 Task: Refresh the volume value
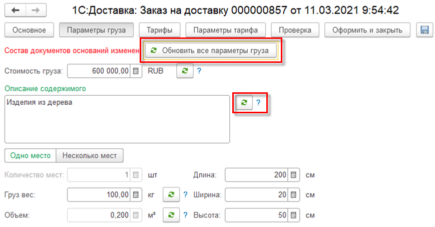(x=171, y=215)
